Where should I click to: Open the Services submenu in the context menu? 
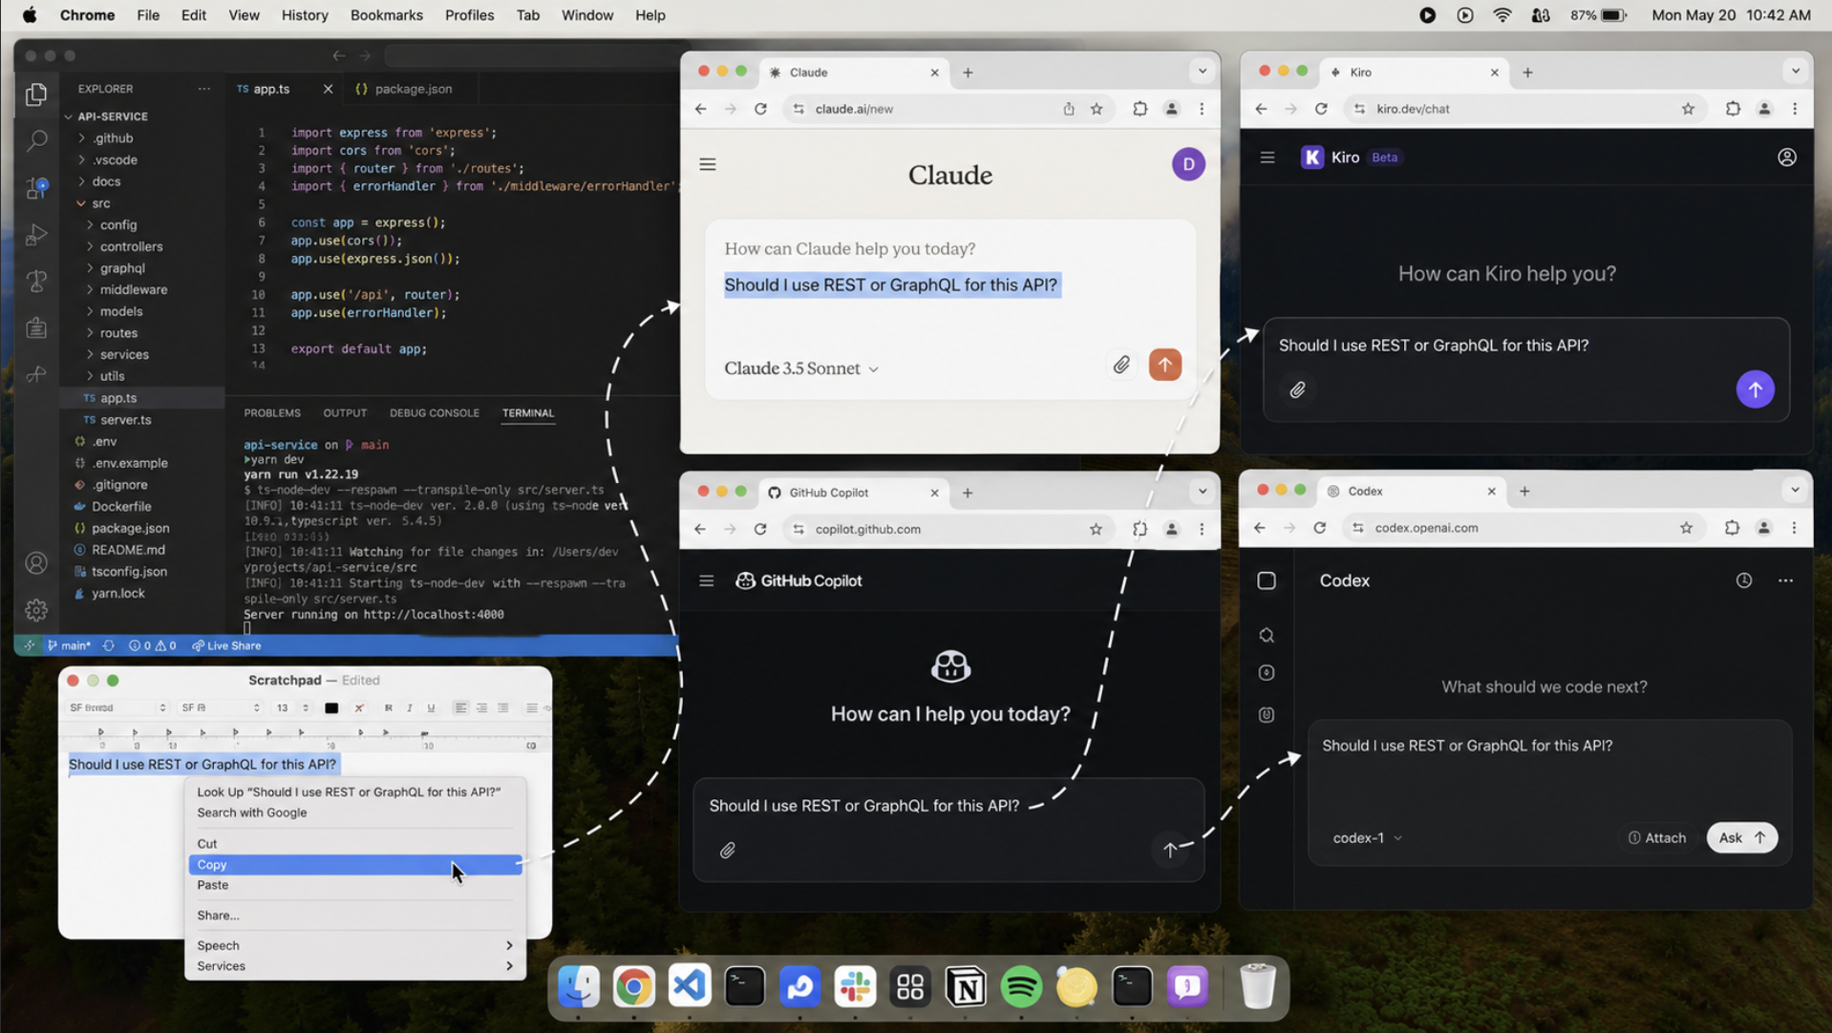(x=355, y=966)
